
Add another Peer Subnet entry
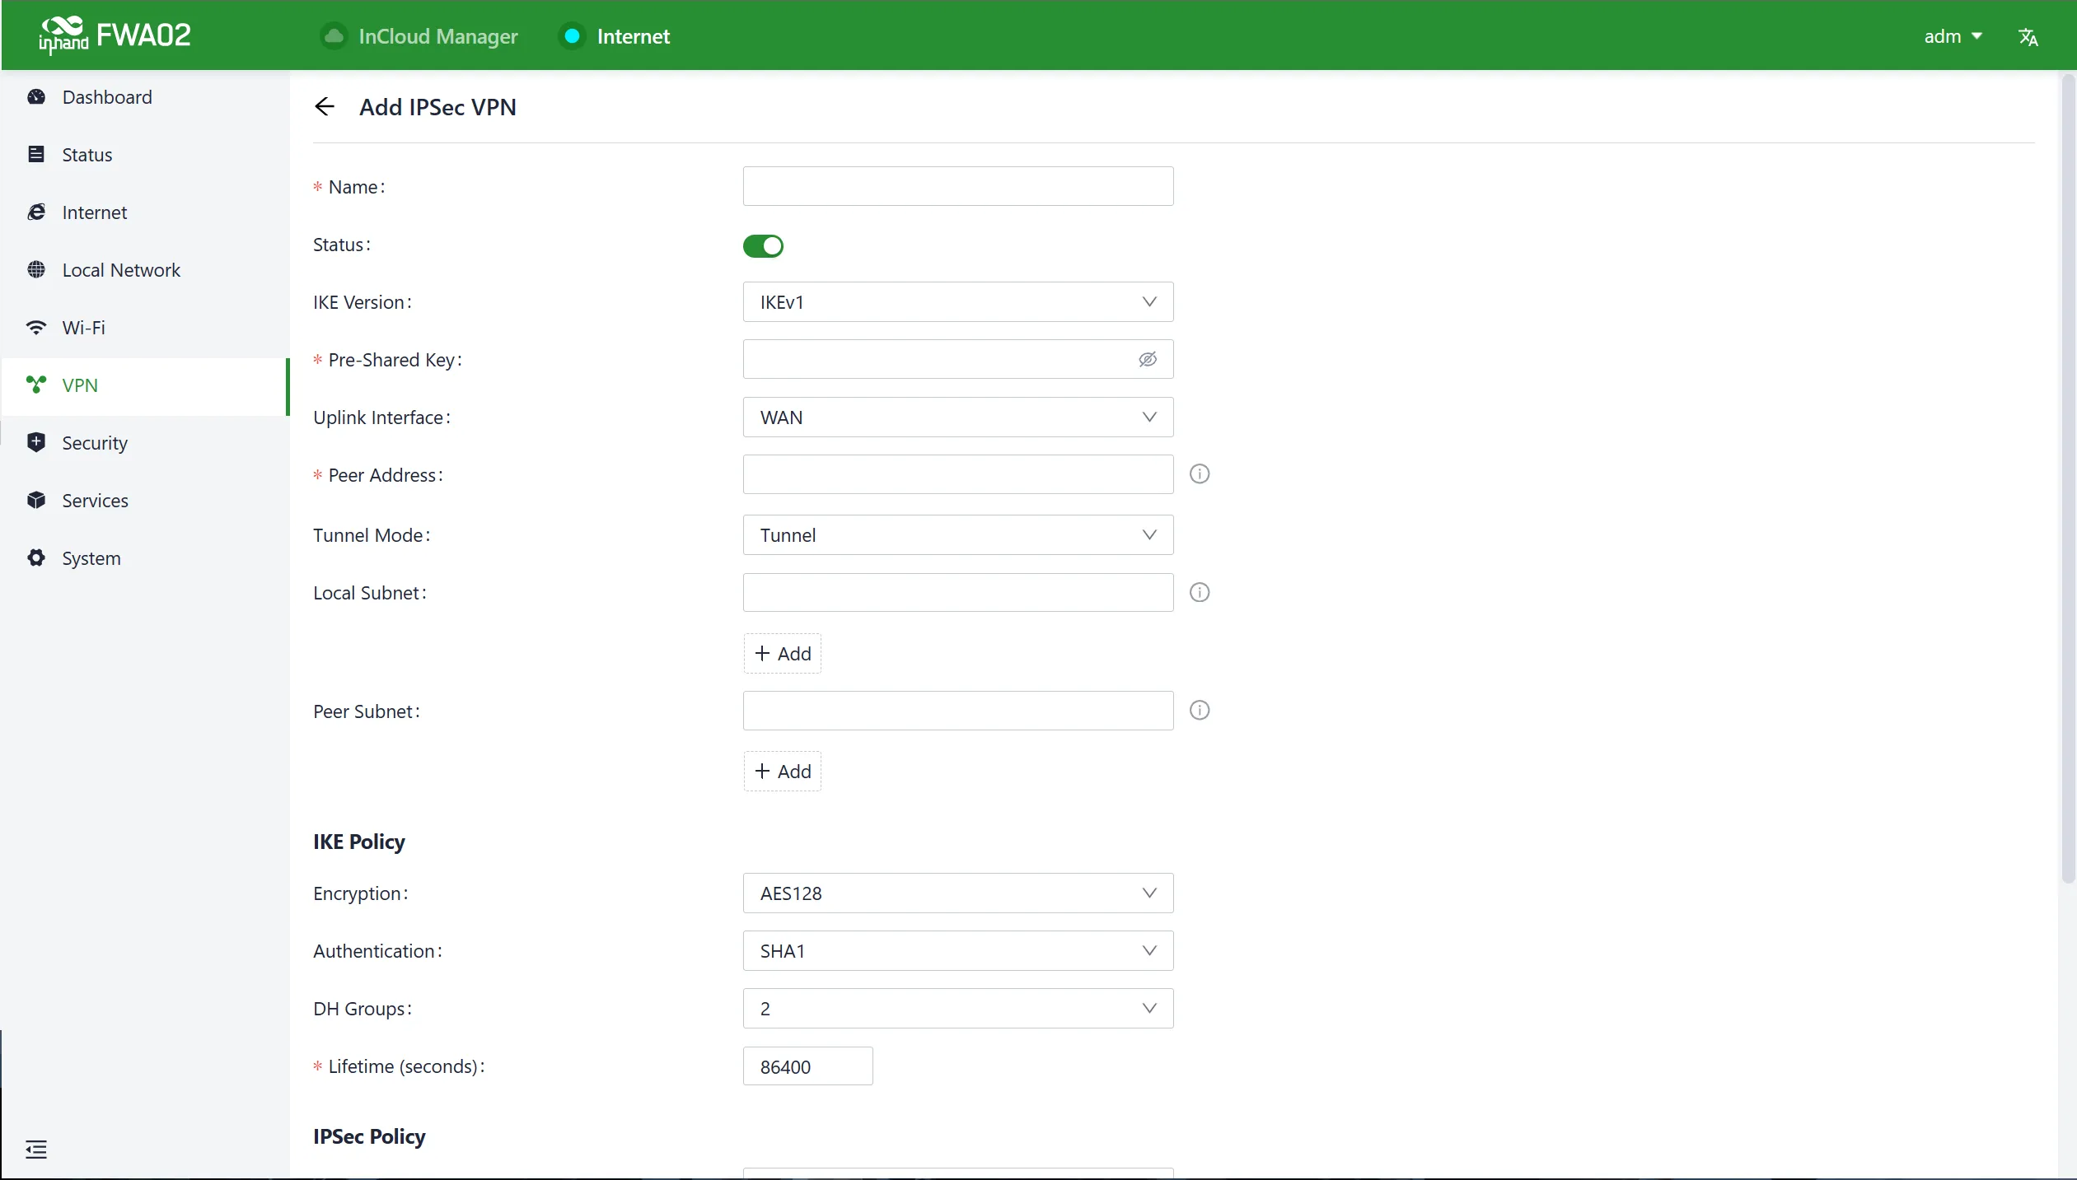click(x=783, y=772)
